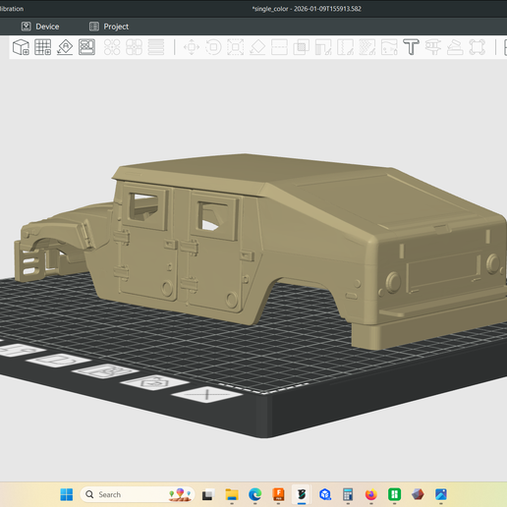
Task: Open the Text shape tool
Action: coord(411,47)
